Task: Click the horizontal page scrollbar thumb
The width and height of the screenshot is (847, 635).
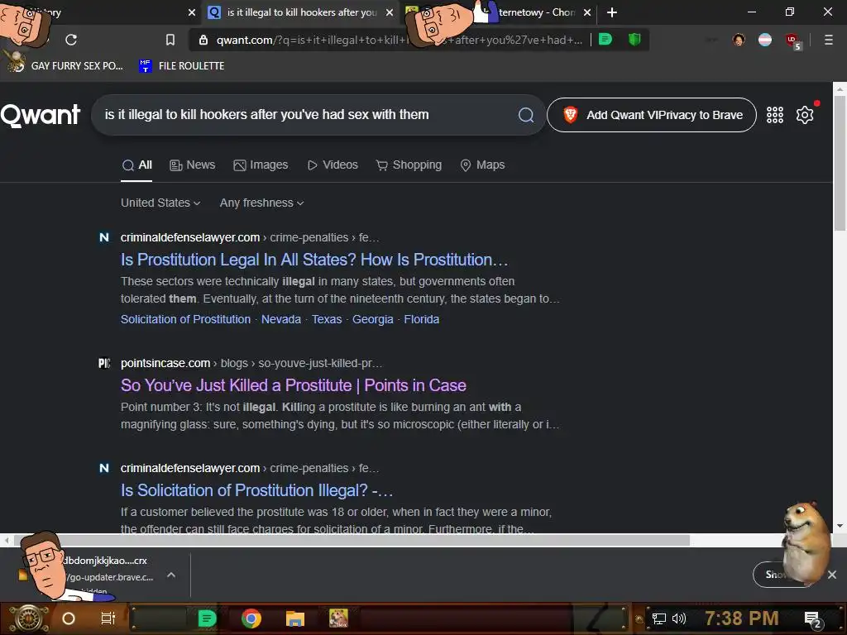Action: (351, 540)
